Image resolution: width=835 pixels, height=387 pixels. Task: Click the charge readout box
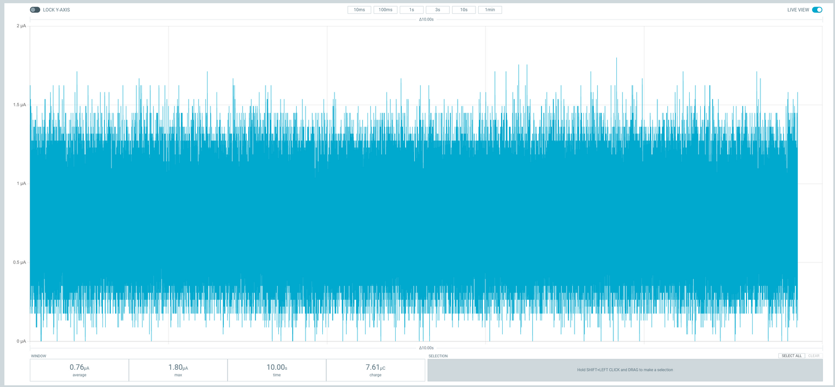point(375,370)
